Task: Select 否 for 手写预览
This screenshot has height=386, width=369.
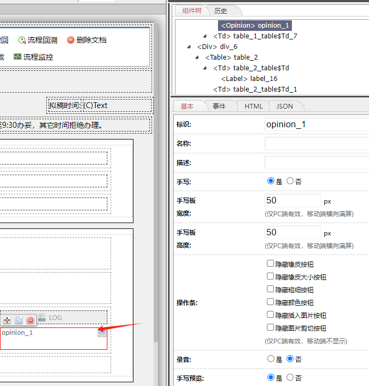Action: [290, 377]
